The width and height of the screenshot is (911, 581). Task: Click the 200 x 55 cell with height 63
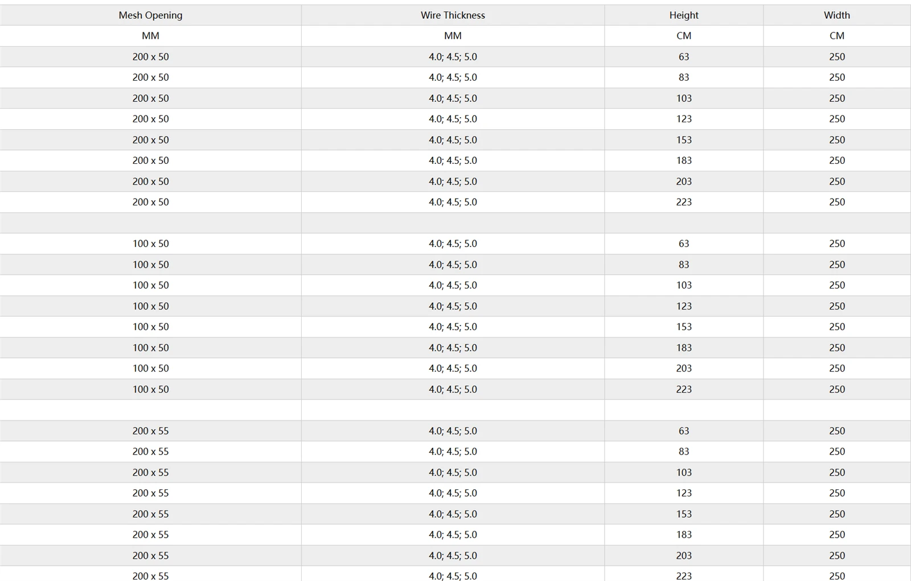pyautogui.click(x=150, y=431)
